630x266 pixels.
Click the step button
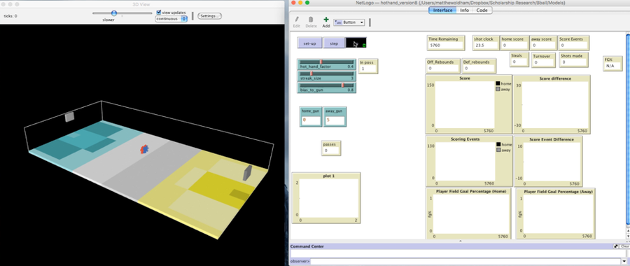pos(334,43)
